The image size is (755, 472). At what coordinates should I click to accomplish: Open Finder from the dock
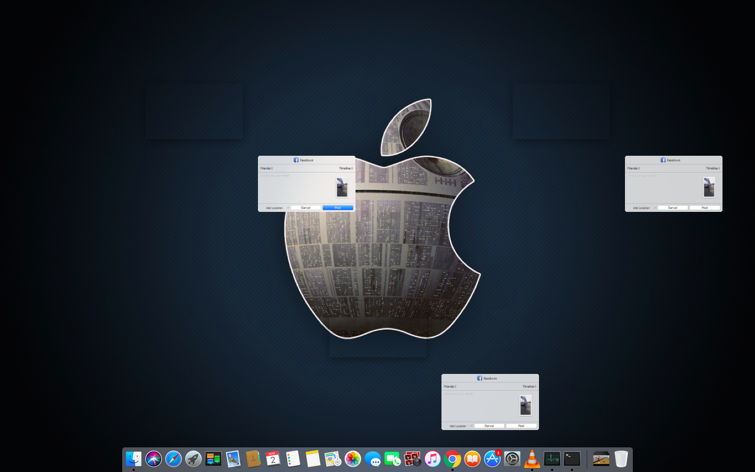134,459
